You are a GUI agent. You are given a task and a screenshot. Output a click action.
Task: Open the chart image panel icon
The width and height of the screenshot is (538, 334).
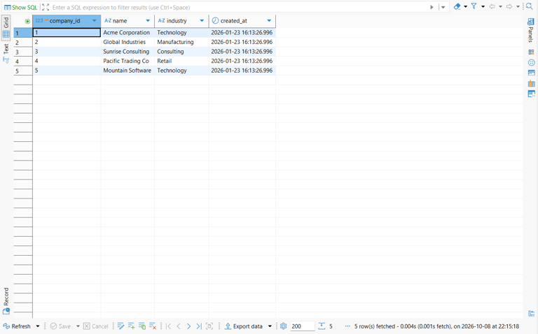pos(531,73)
